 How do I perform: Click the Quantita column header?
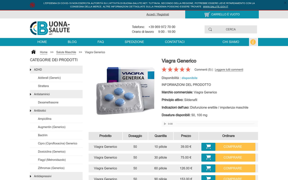coord(160,136)
